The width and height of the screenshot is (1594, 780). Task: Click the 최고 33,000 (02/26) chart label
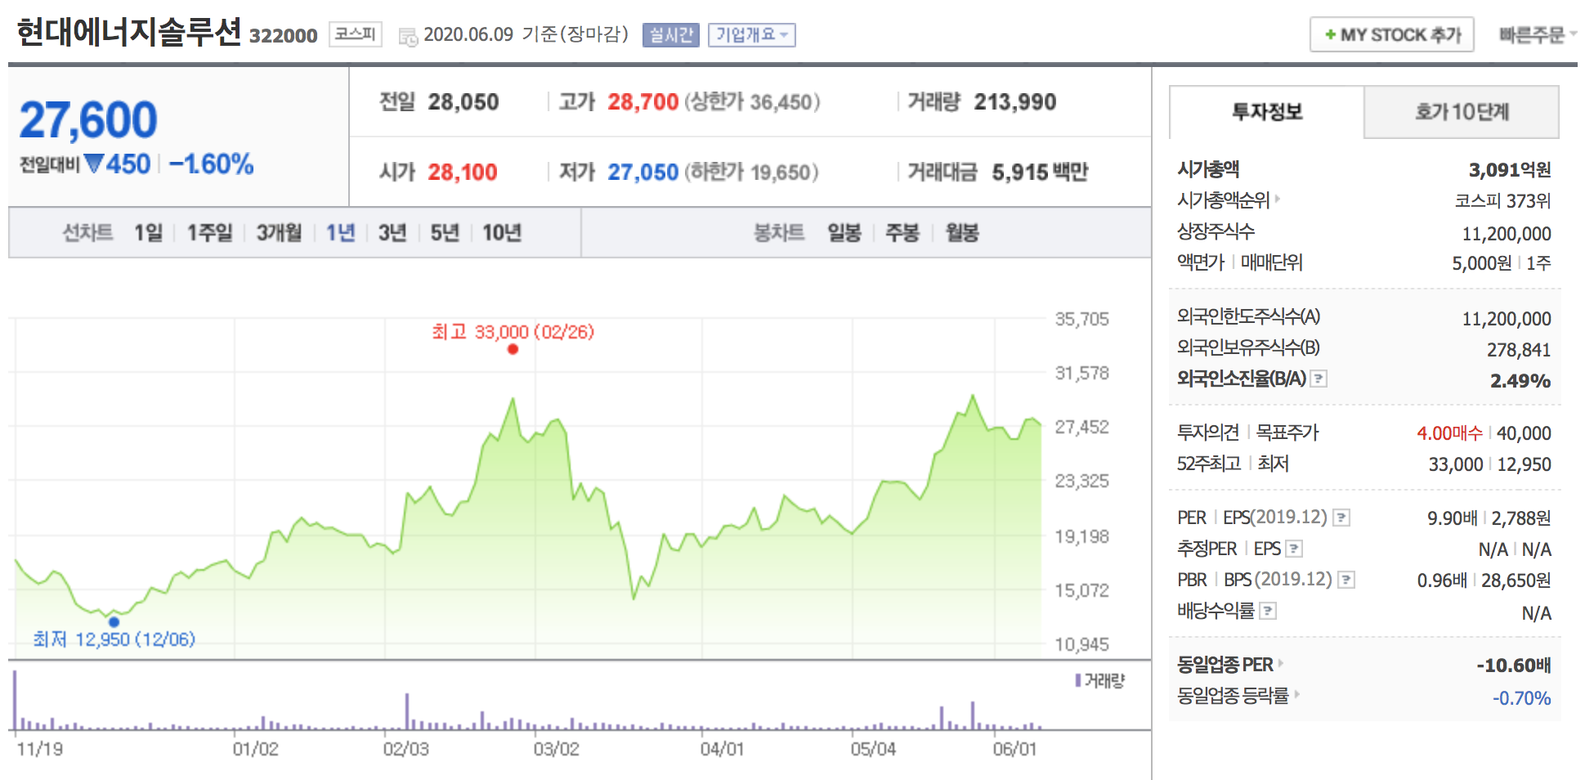point(513,332)
